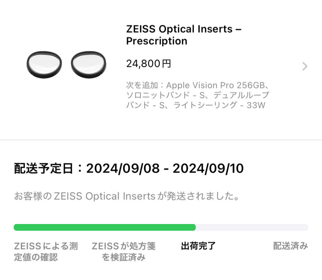This screenshot has height=280, width=322.
Task: Open the ZEISS Optical Inserts – Prescription title
Action: point(184,35)
